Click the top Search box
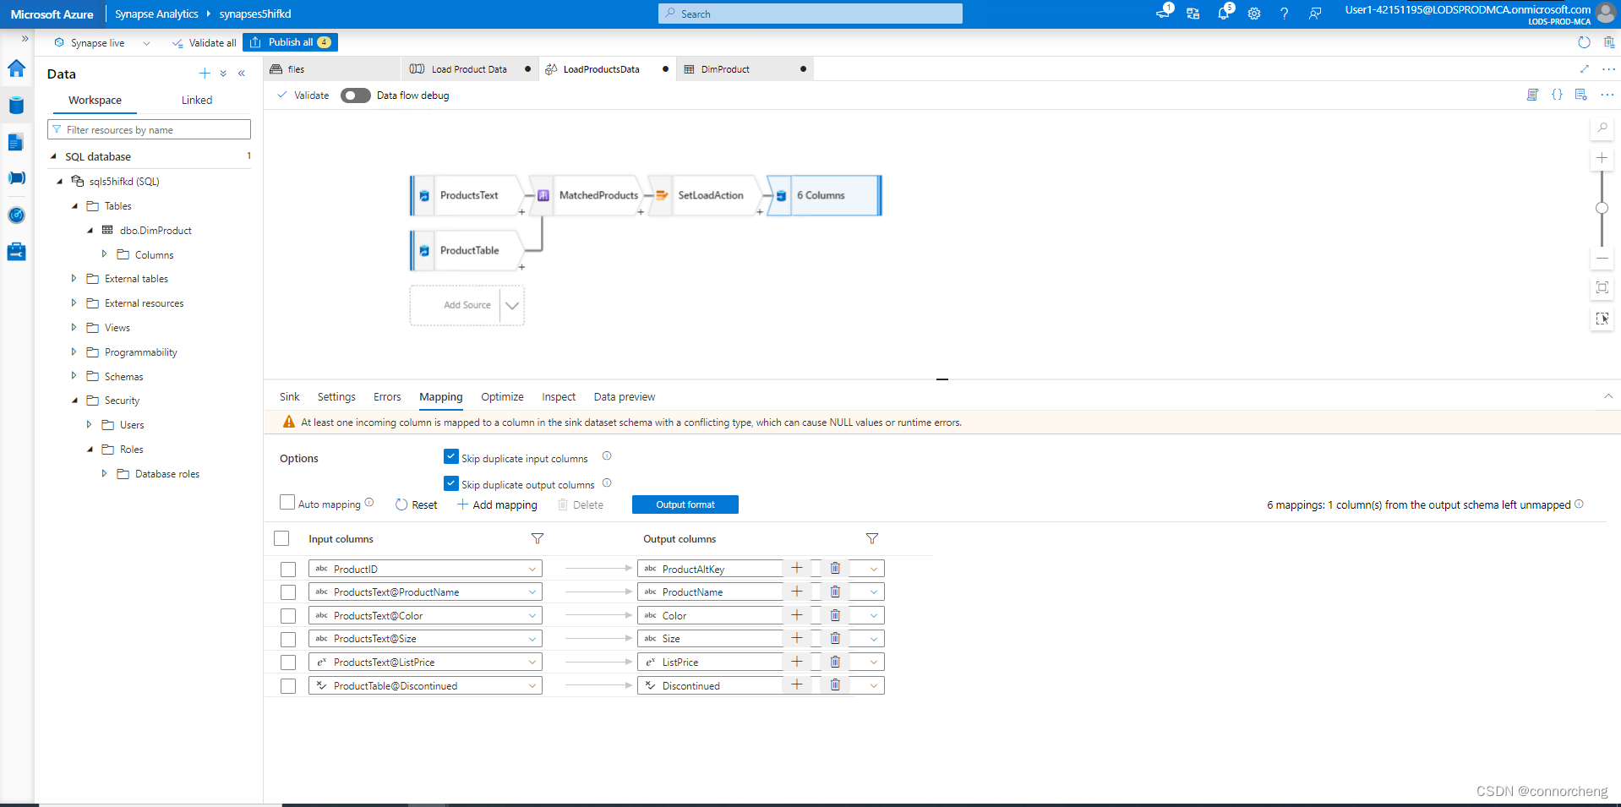 pyautogui.click(x=810, y=14)
